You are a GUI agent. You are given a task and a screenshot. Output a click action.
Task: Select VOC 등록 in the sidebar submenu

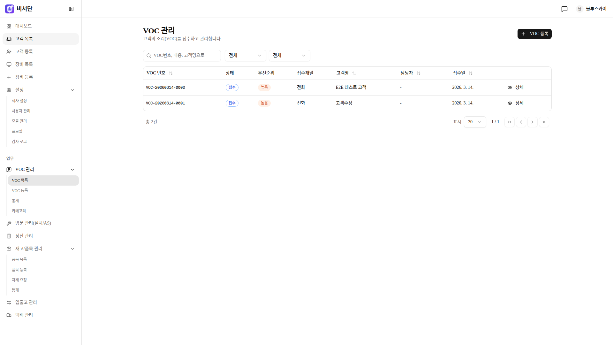coord(43,191)
